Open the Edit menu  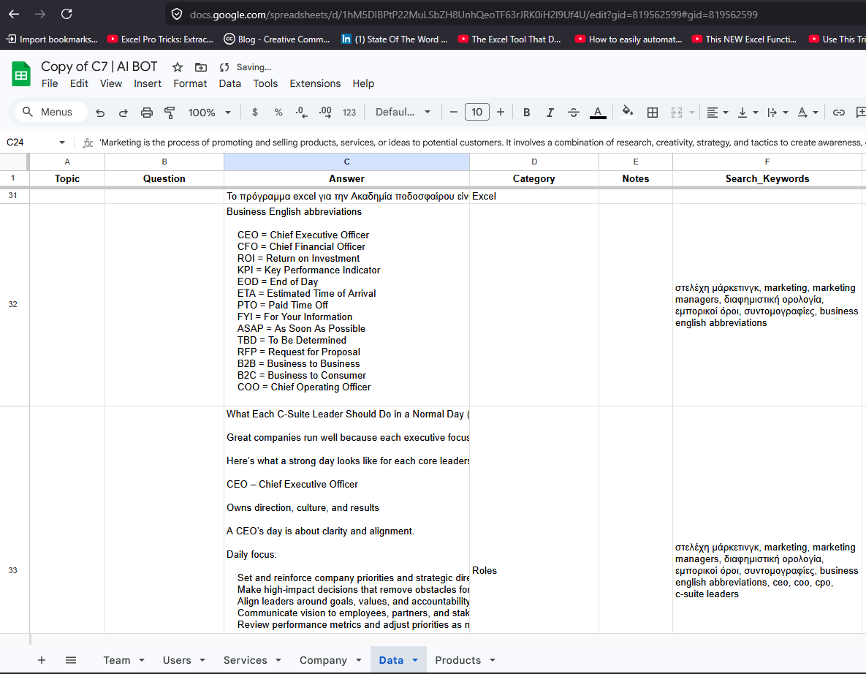(x=79, y=83)
